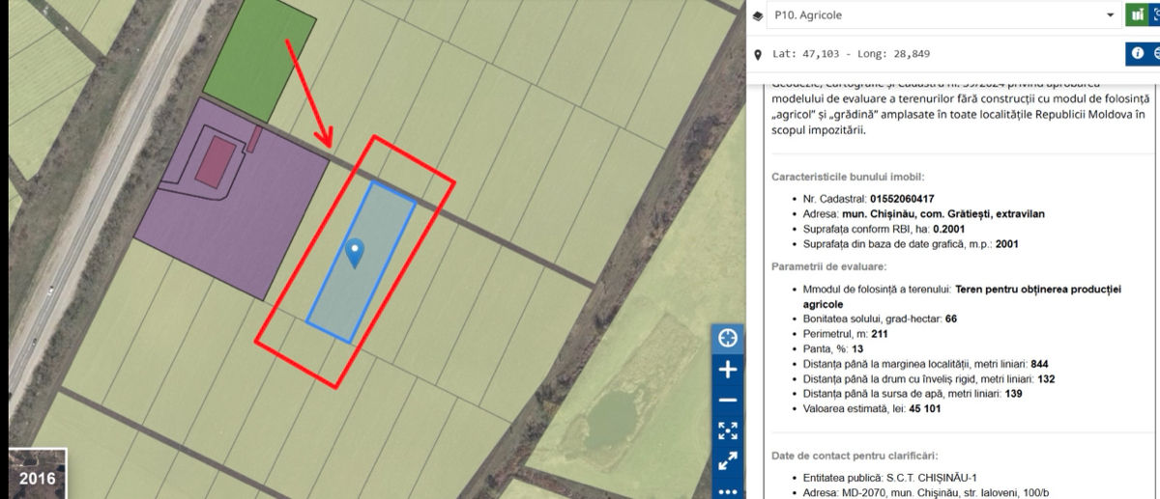This screenshot has width=1160, height=499.
Task: Click the zoom-to-full-extent arrows icon
Action: pos(728,430)
